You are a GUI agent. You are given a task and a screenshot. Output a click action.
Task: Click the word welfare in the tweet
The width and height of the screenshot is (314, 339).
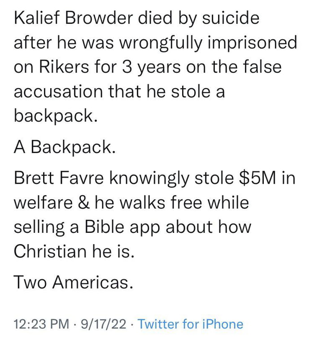[x=44, y=202]
